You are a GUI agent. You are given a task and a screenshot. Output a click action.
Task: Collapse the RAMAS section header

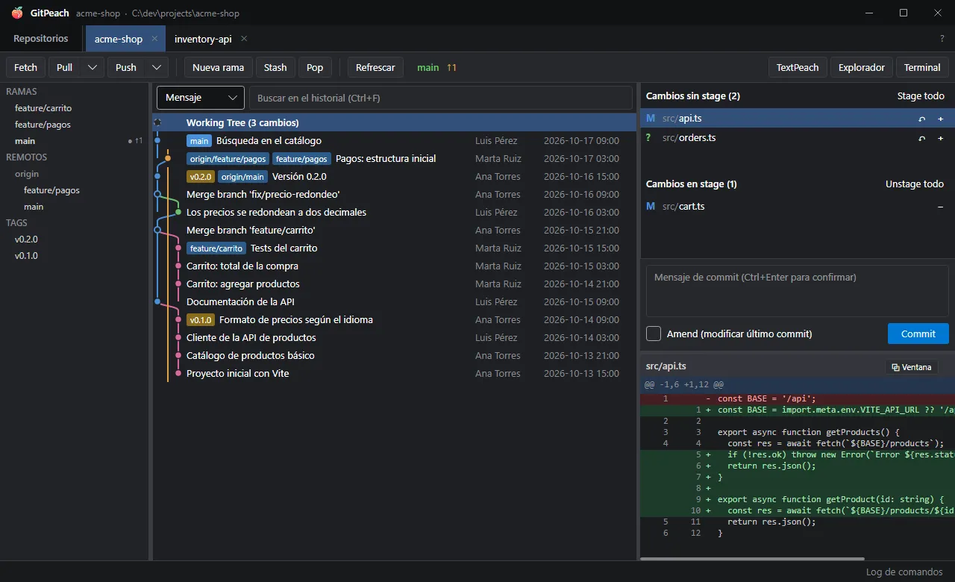[x=21, y=91]
